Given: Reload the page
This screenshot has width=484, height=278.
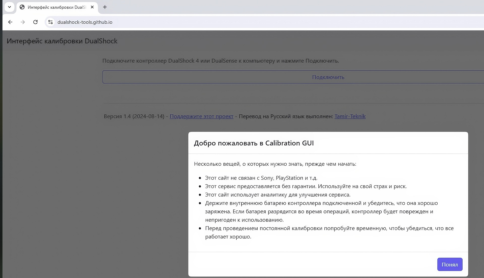Looking at the screenshot, I should (x=36, y=22).
